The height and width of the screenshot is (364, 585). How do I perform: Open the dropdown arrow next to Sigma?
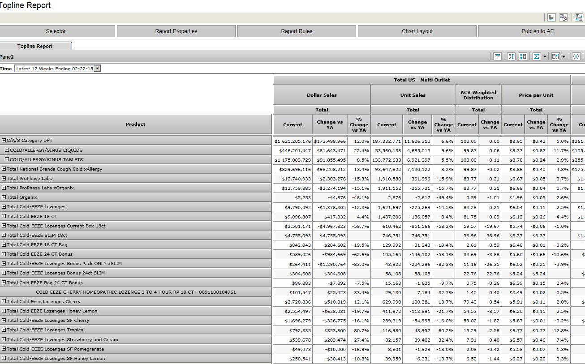point(545,57)
